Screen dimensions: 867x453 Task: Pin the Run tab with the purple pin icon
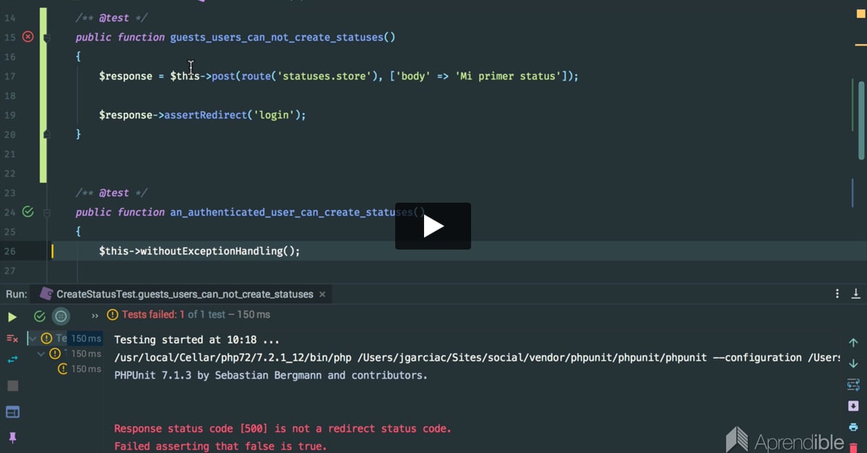coord(12,437)
